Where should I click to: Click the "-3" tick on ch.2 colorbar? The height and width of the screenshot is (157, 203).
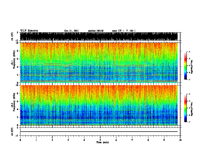pos(189,94)
